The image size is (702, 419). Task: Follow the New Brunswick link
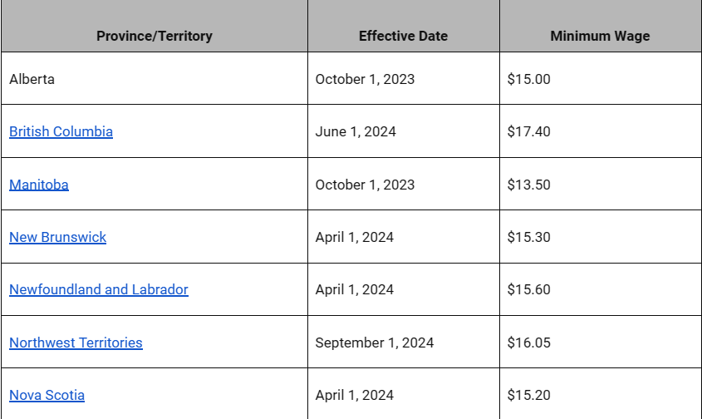[57, 237]
